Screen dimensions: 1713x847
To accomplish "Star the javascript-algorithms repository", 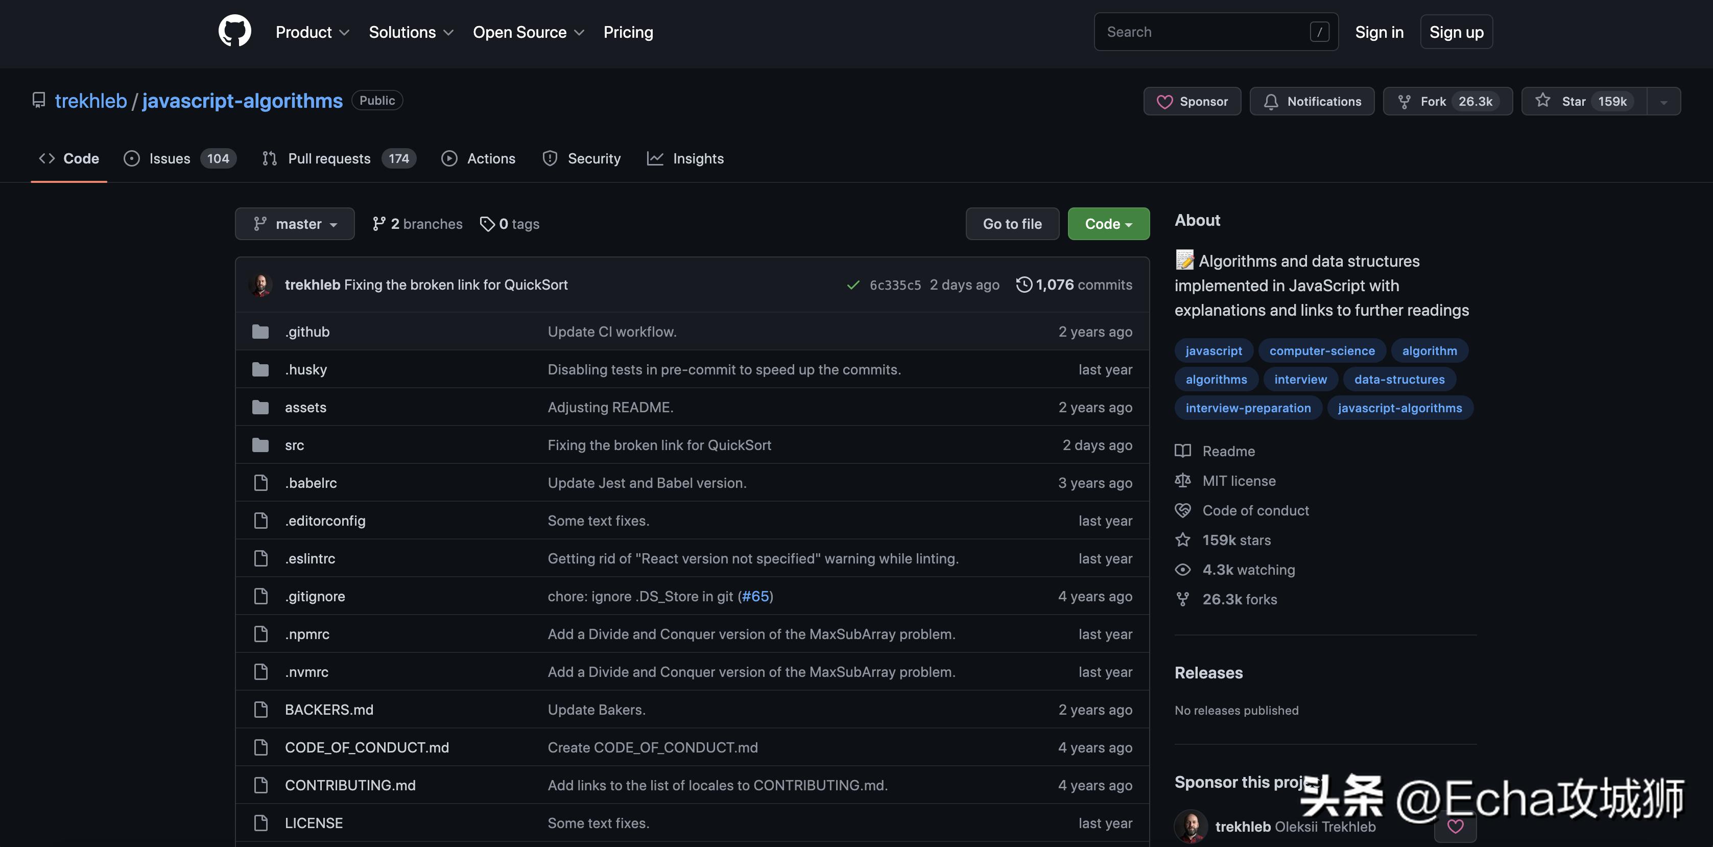I will point(1583,101).
